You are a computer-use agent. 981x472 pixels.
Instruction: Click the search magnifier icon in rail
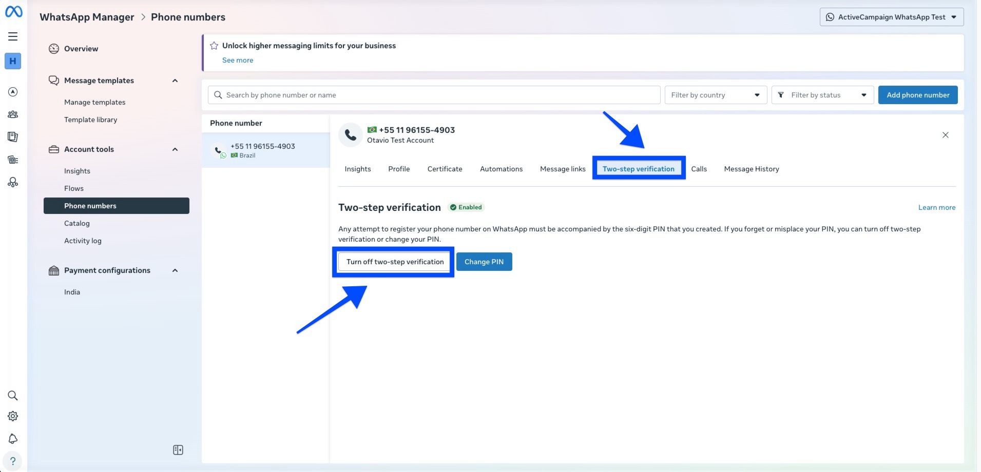tap(13, 396)
